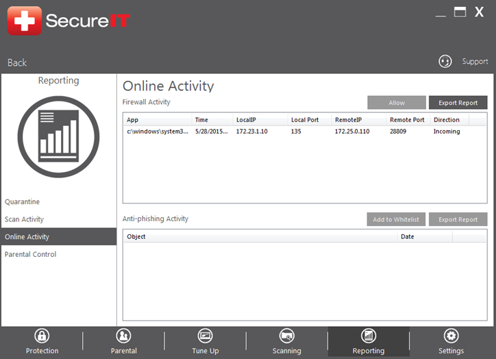Click the Reporting bar-chart icon in bottom bar
Screen dimensions: 496x359
click(x=369, y=336)
